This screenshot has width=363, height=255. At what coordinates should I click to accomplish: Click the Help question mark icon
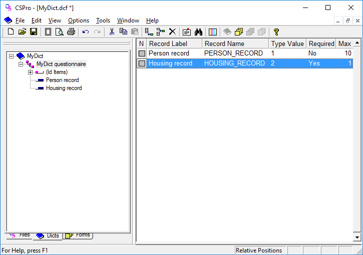(276, 32)
